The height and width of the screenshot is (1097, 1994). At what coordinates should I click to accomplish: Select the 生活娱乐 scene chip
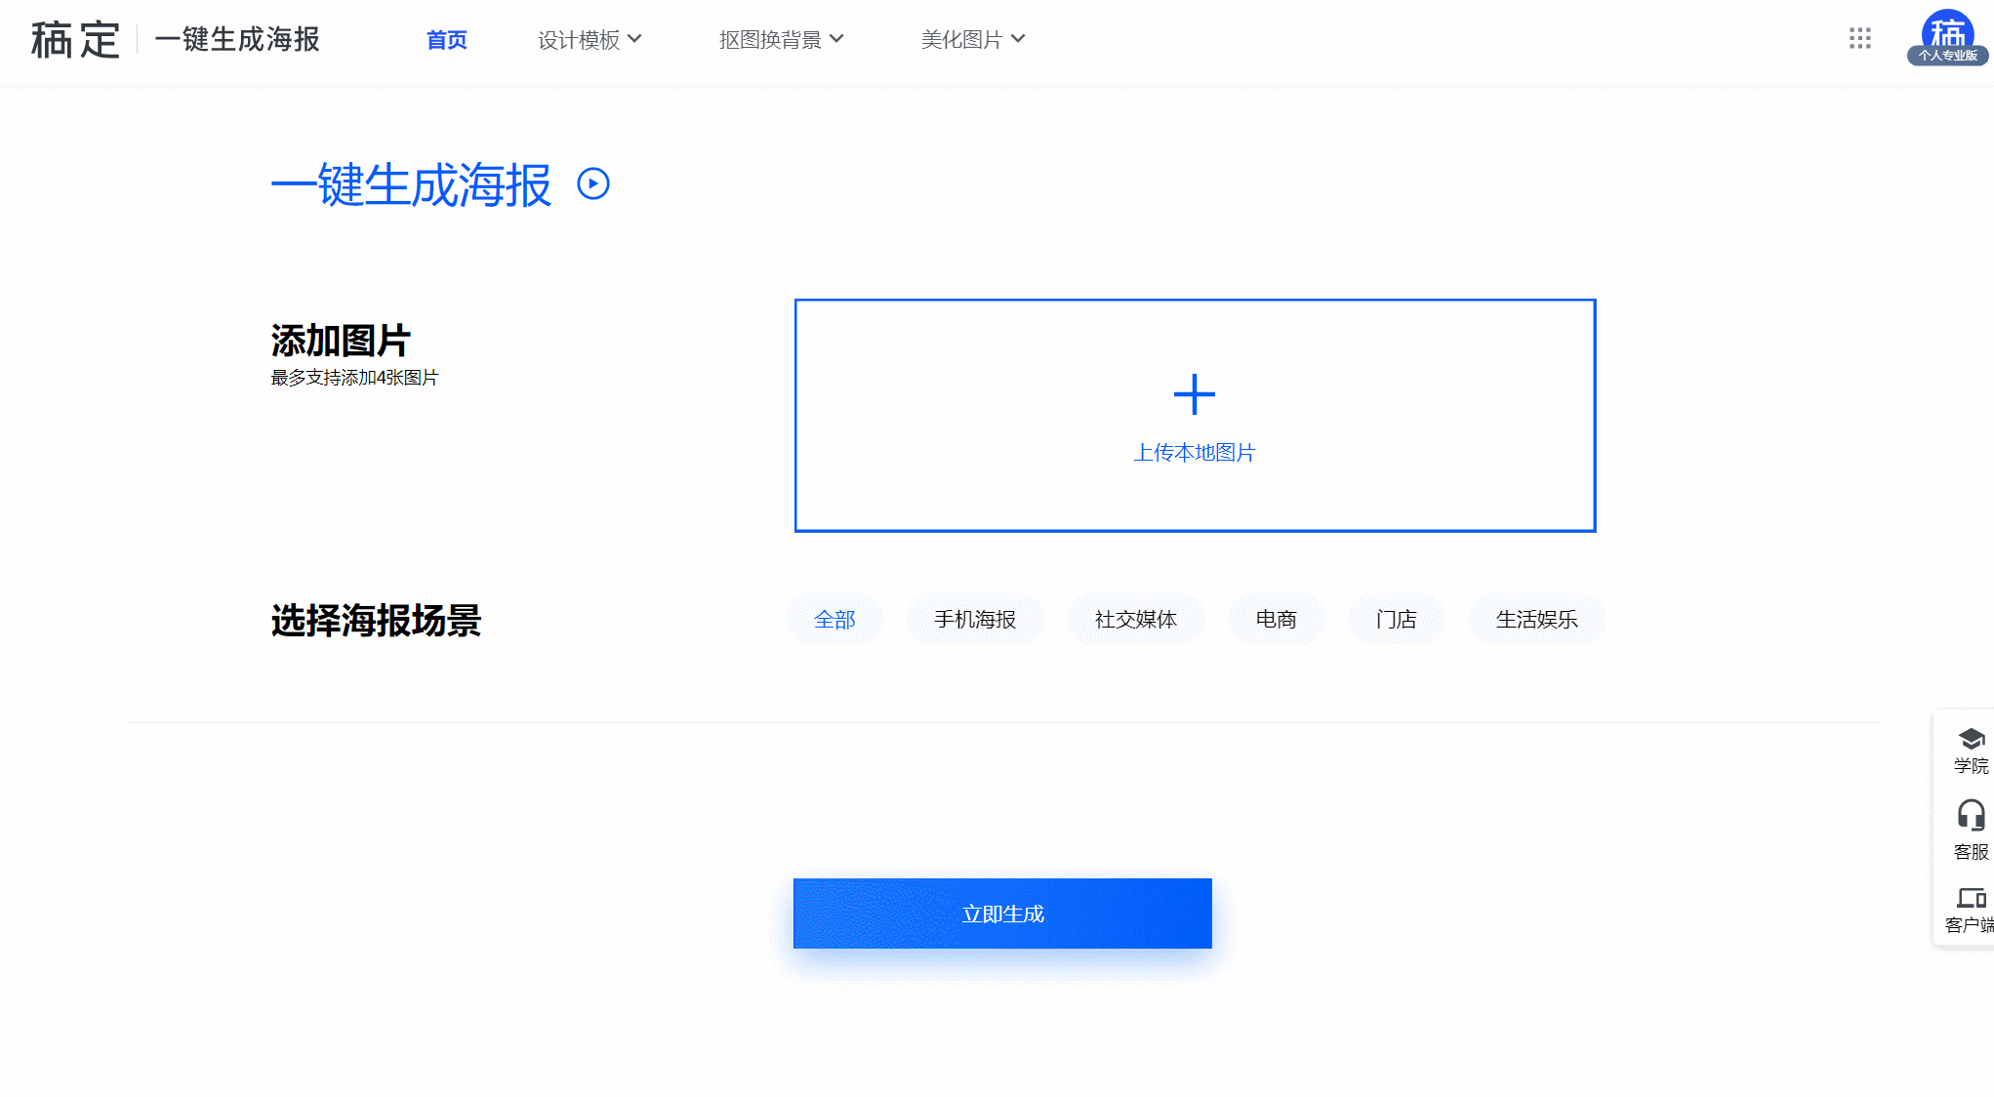(1536, 620)
